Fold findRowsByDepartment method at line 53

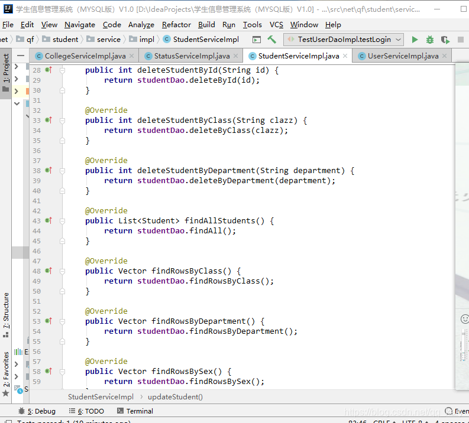click(x=62, y=321)
